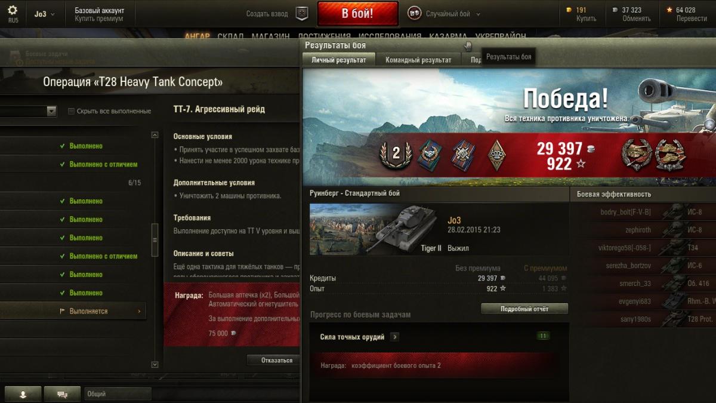Click the 'Отказаться' button
Image resolution: width=716 pixels, height=403 pixels.
pyautogui.click(x=277, y=360)
